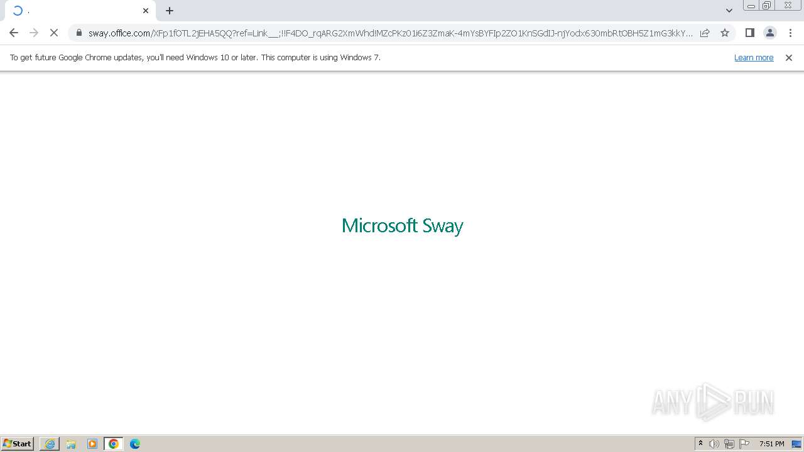Open the Chrome profile menu

coord(769,33)
